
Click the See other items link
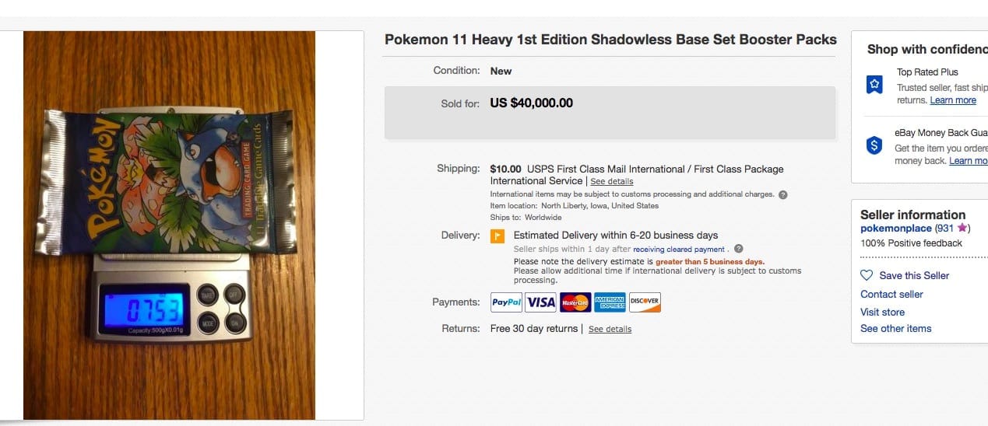tap(895, 328)
